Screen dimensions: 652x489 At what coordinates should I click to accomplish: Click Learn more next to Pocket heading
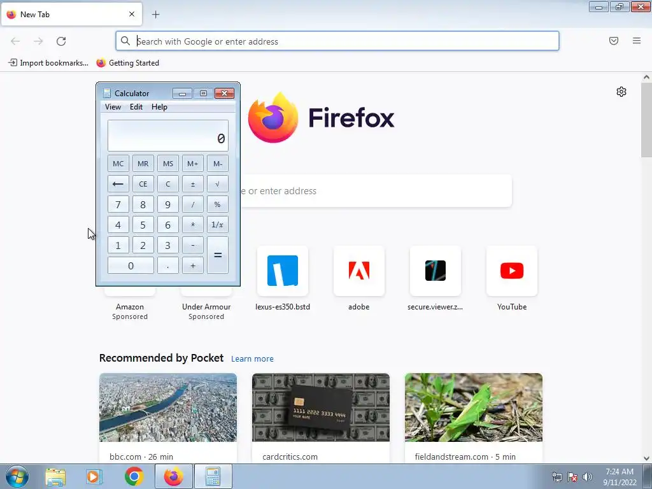click(252, 359)
